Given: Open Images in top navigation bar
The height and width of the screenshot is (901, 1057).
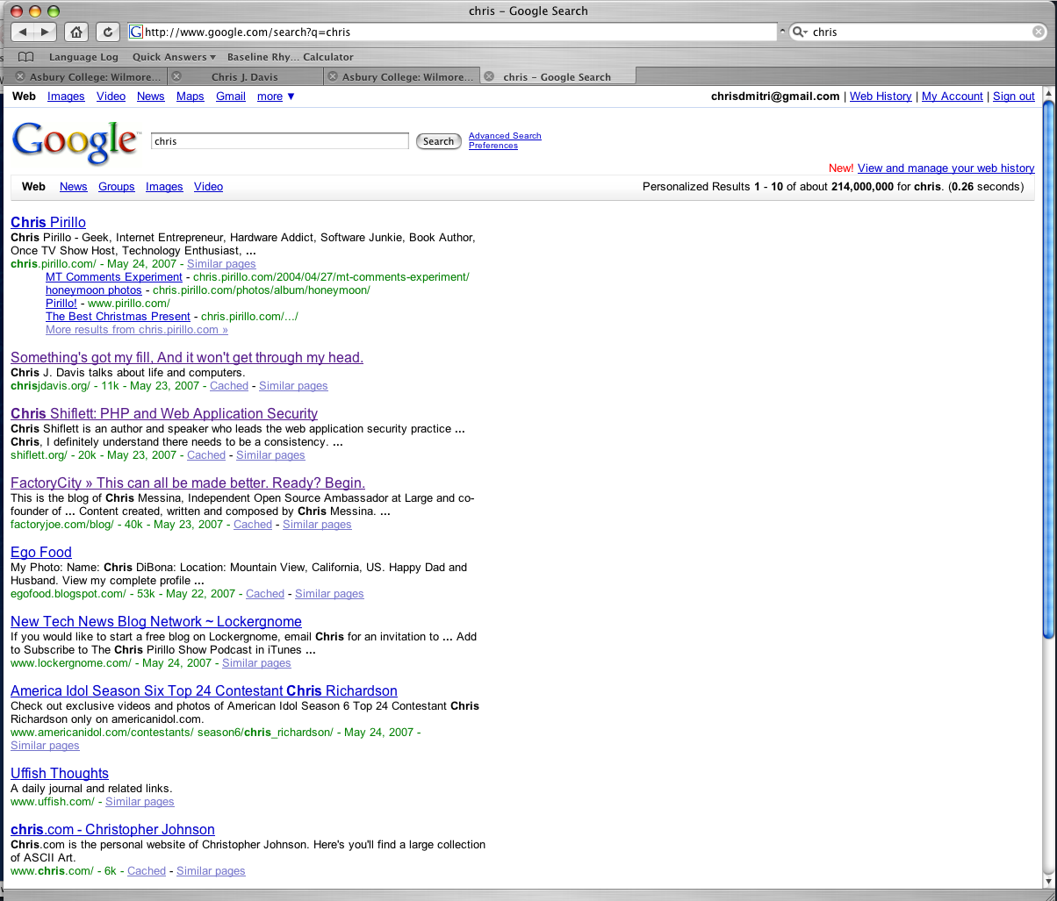Looking at the screenshot, I should tap(66, 97).
